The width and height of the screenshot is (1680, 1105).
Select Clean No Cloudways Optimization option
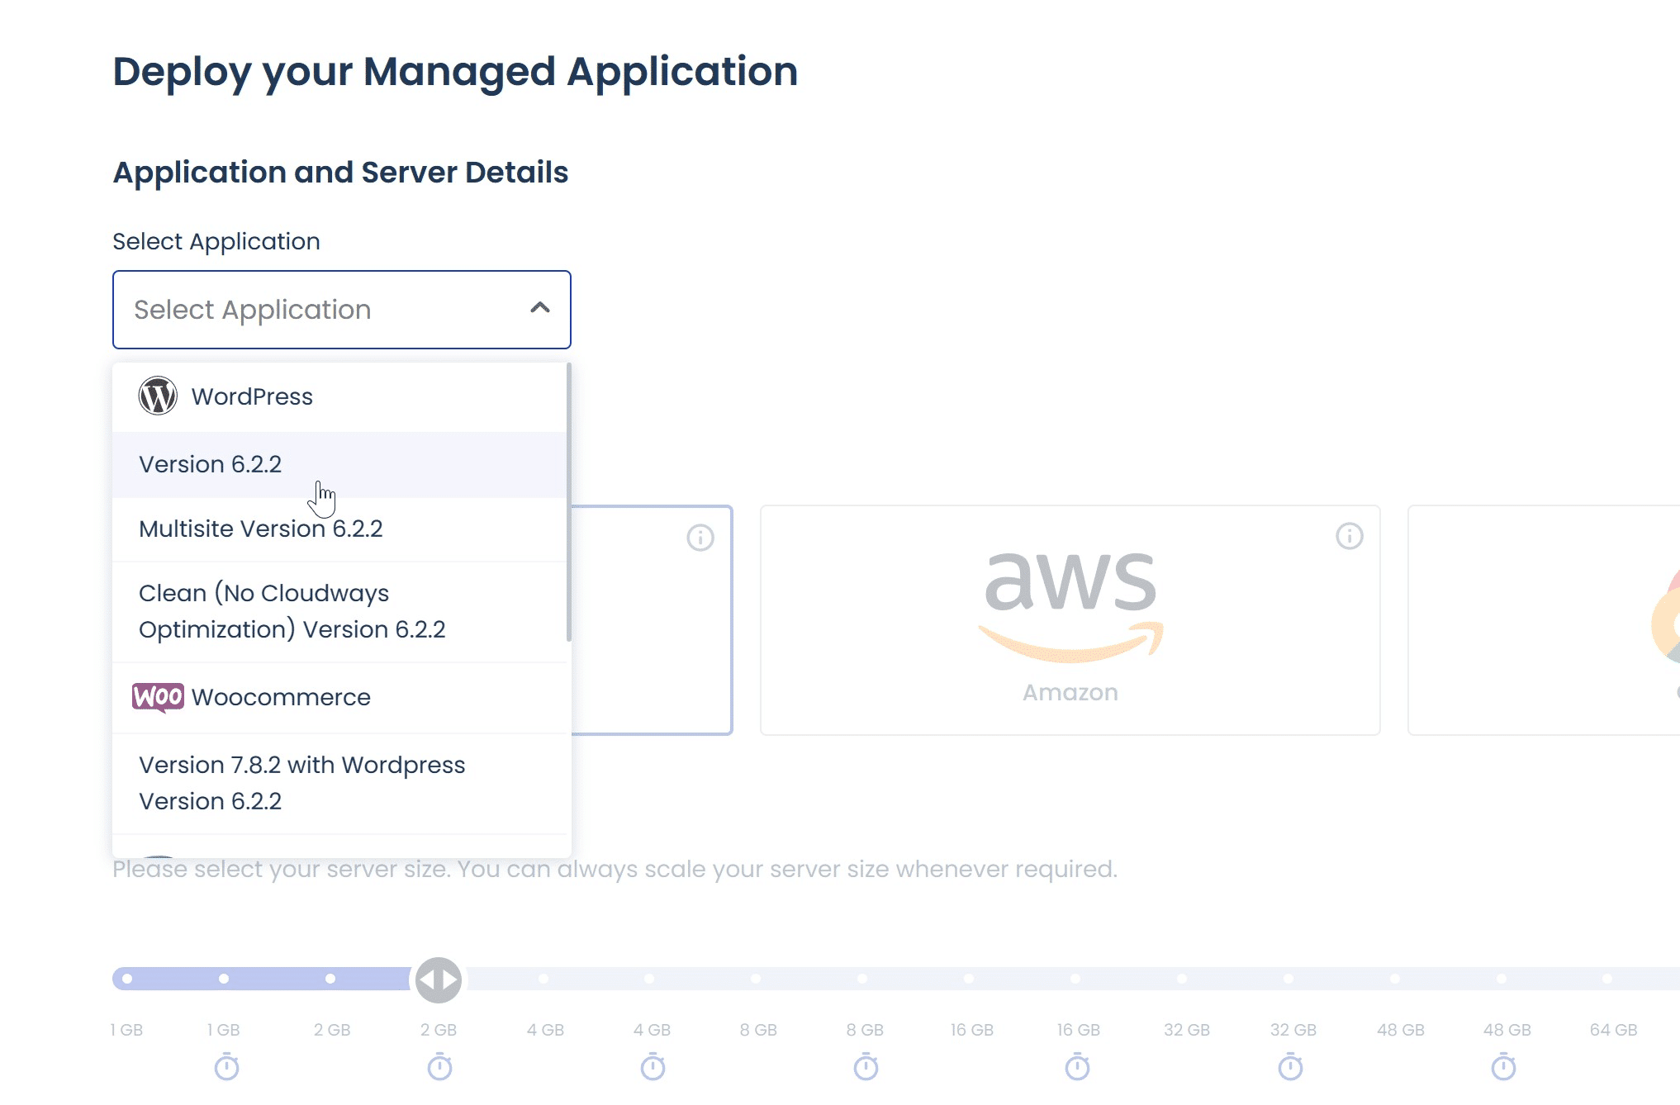pyautogui.click(x=291, y=610)
